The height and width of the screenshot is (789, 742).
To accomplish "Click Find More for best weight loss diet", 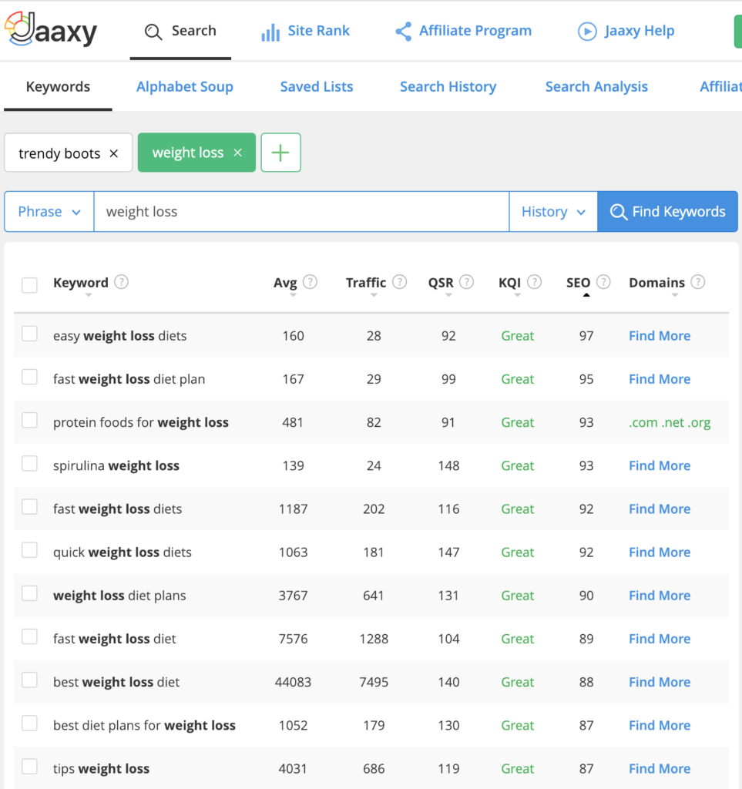I will point(659,682).
